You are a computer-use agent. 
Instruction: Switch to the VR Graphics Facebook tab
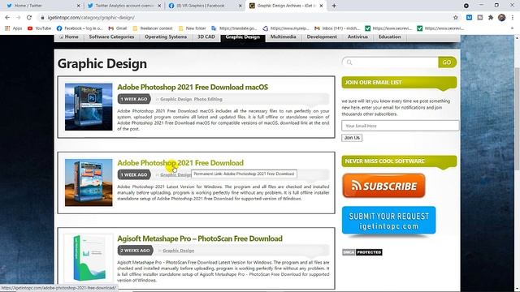tap(204, 6)
